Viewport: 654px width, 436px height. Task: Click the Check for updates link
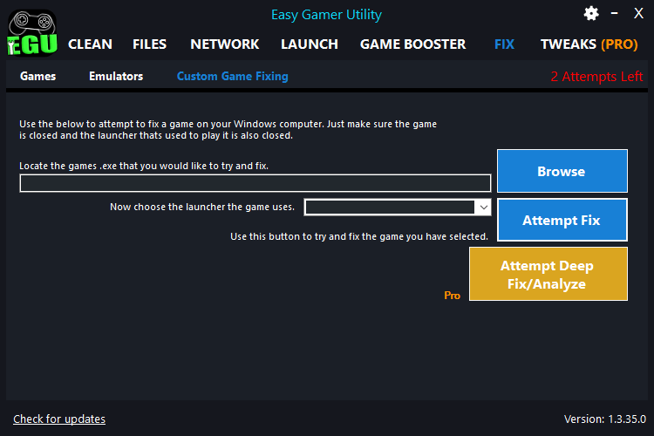click(x=59, y=419)
